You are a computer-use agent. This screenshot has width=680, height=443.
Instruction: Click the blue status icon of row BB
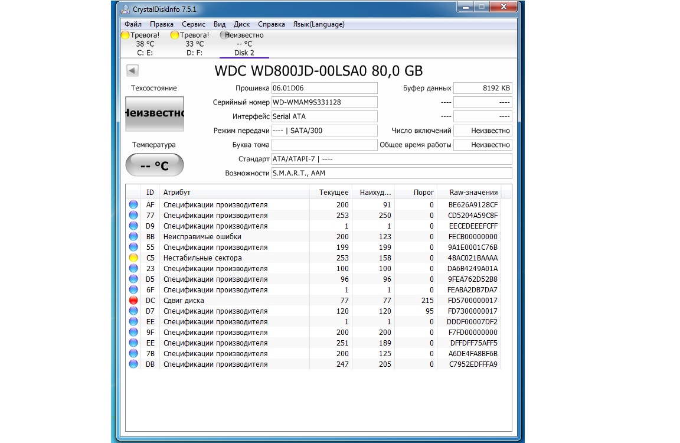click(133, 236)
